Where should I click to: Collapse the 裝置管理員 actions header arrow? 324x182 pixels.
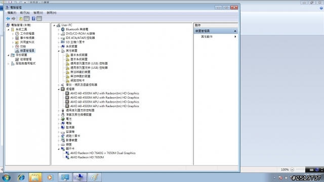(235, 31)
